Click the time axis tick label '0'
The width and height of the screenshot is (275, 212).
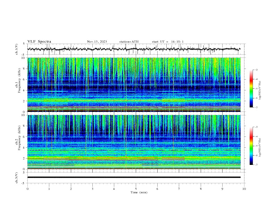tap(27, 189)
